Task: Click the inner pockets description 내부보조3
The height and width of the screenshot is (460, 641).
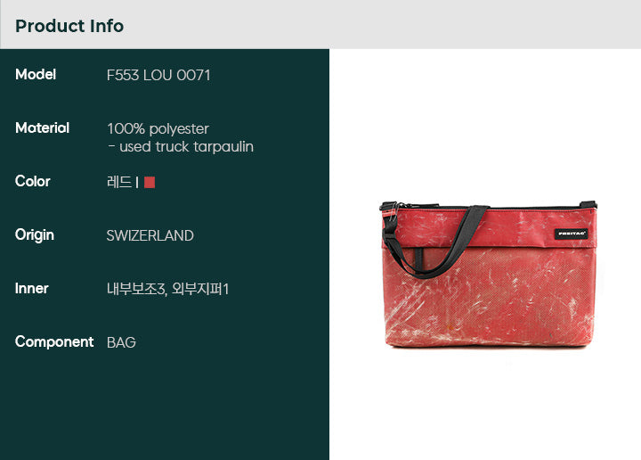Action: 136,289
